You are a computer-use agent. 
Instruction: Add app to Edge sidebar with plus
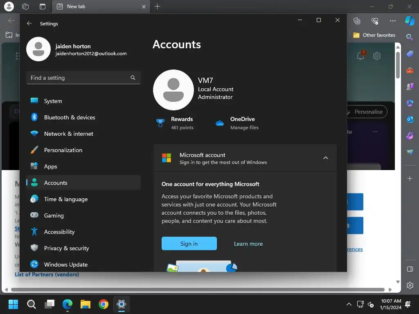click(410, 178)
